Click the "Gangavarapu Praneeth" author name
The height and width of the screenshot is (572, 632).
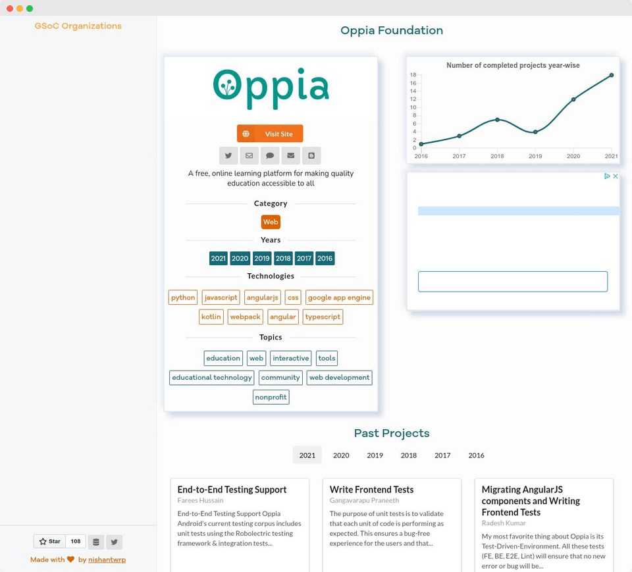pyautogui.click(x=364, y=500)
